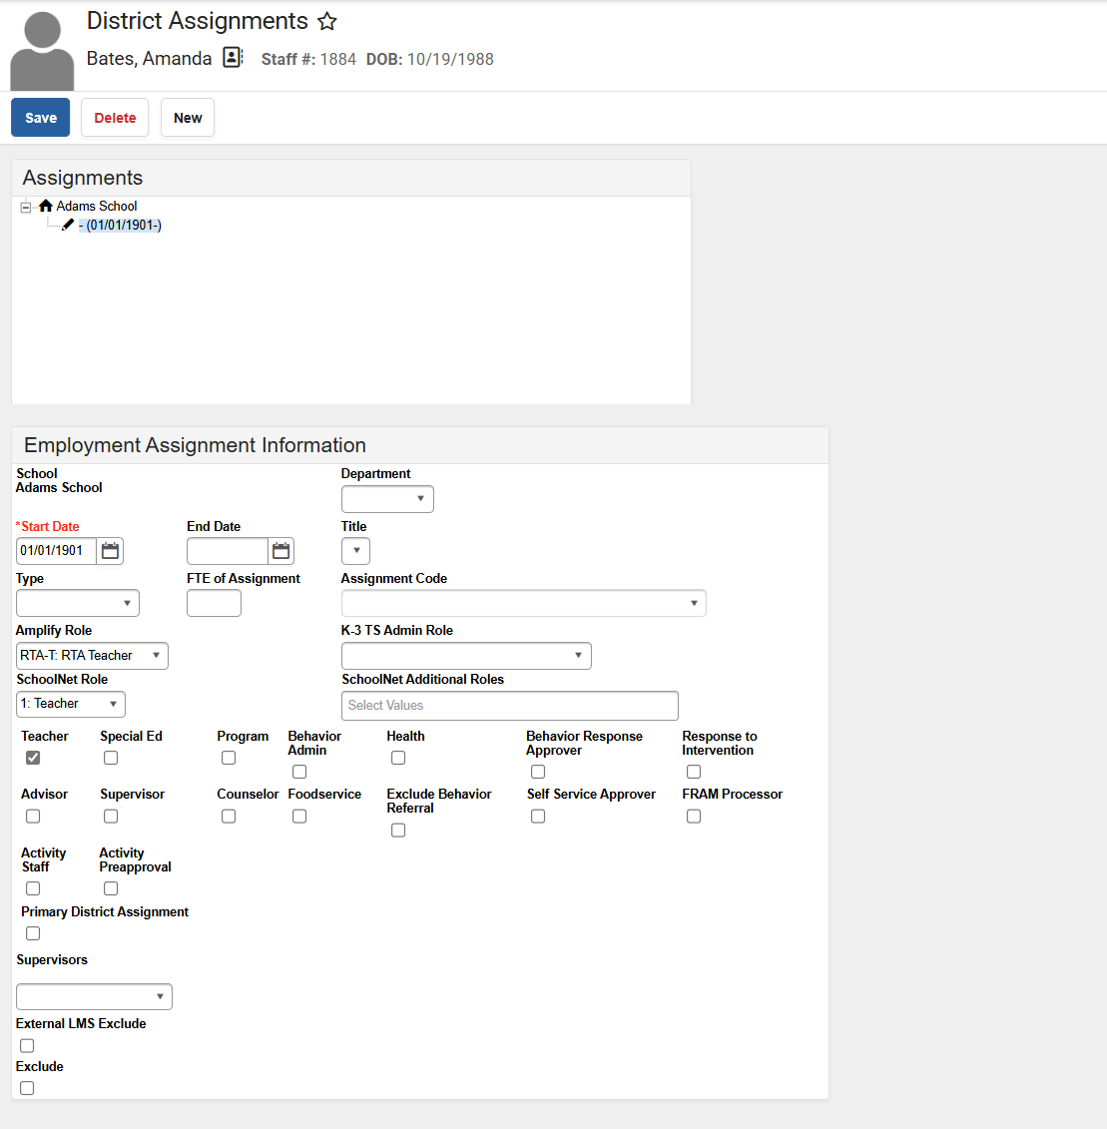Click the FTE of Assignment field

coord(214,603)
